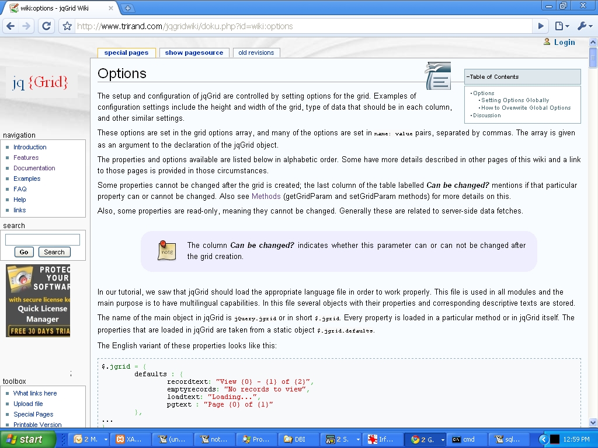
Task: Switch to the cmd taskbar window
Action: [466, 439]
